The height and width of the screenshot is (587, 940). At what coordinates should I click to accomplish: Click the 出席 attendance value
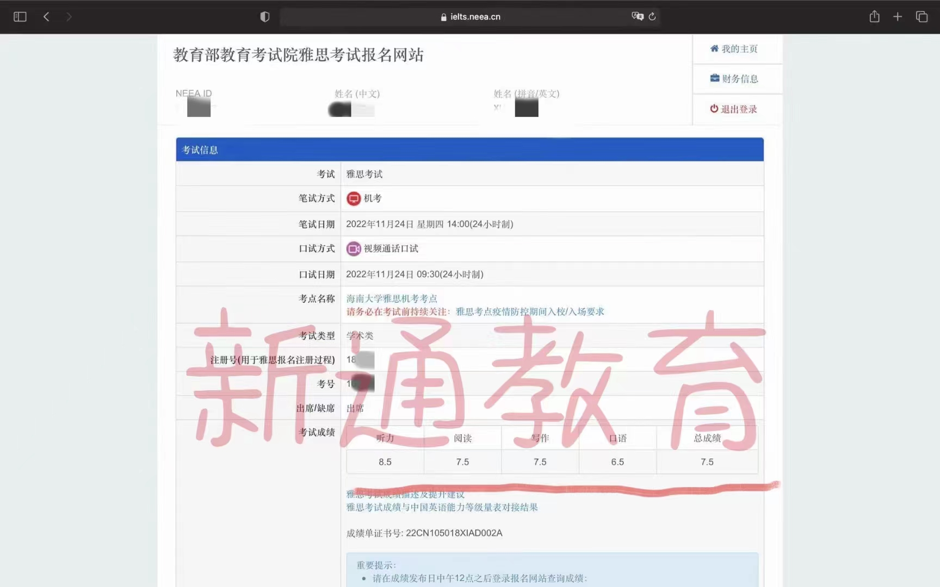[x=355, y=408]
